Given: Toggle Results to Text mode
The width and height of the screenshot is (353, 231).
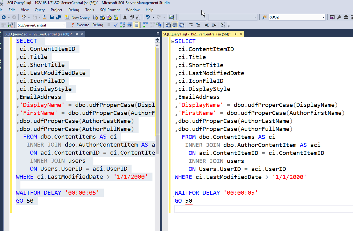Looking at the screenshot, I should point(168,25).
